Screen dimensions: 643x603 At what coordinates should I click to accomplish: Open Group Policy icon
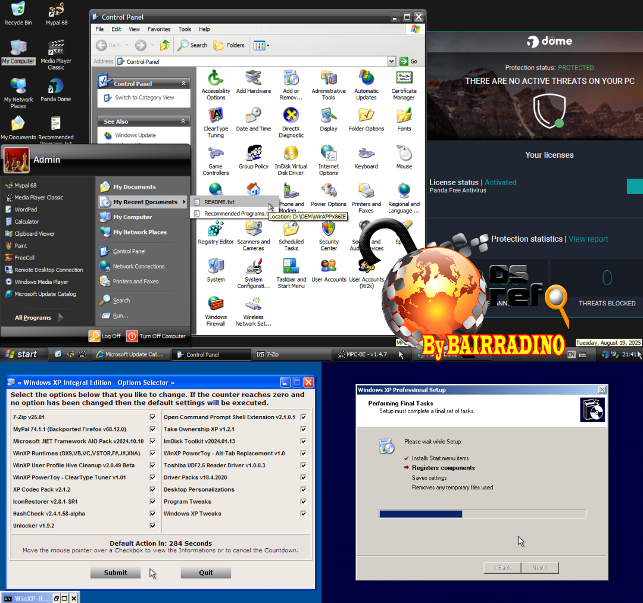254,157
